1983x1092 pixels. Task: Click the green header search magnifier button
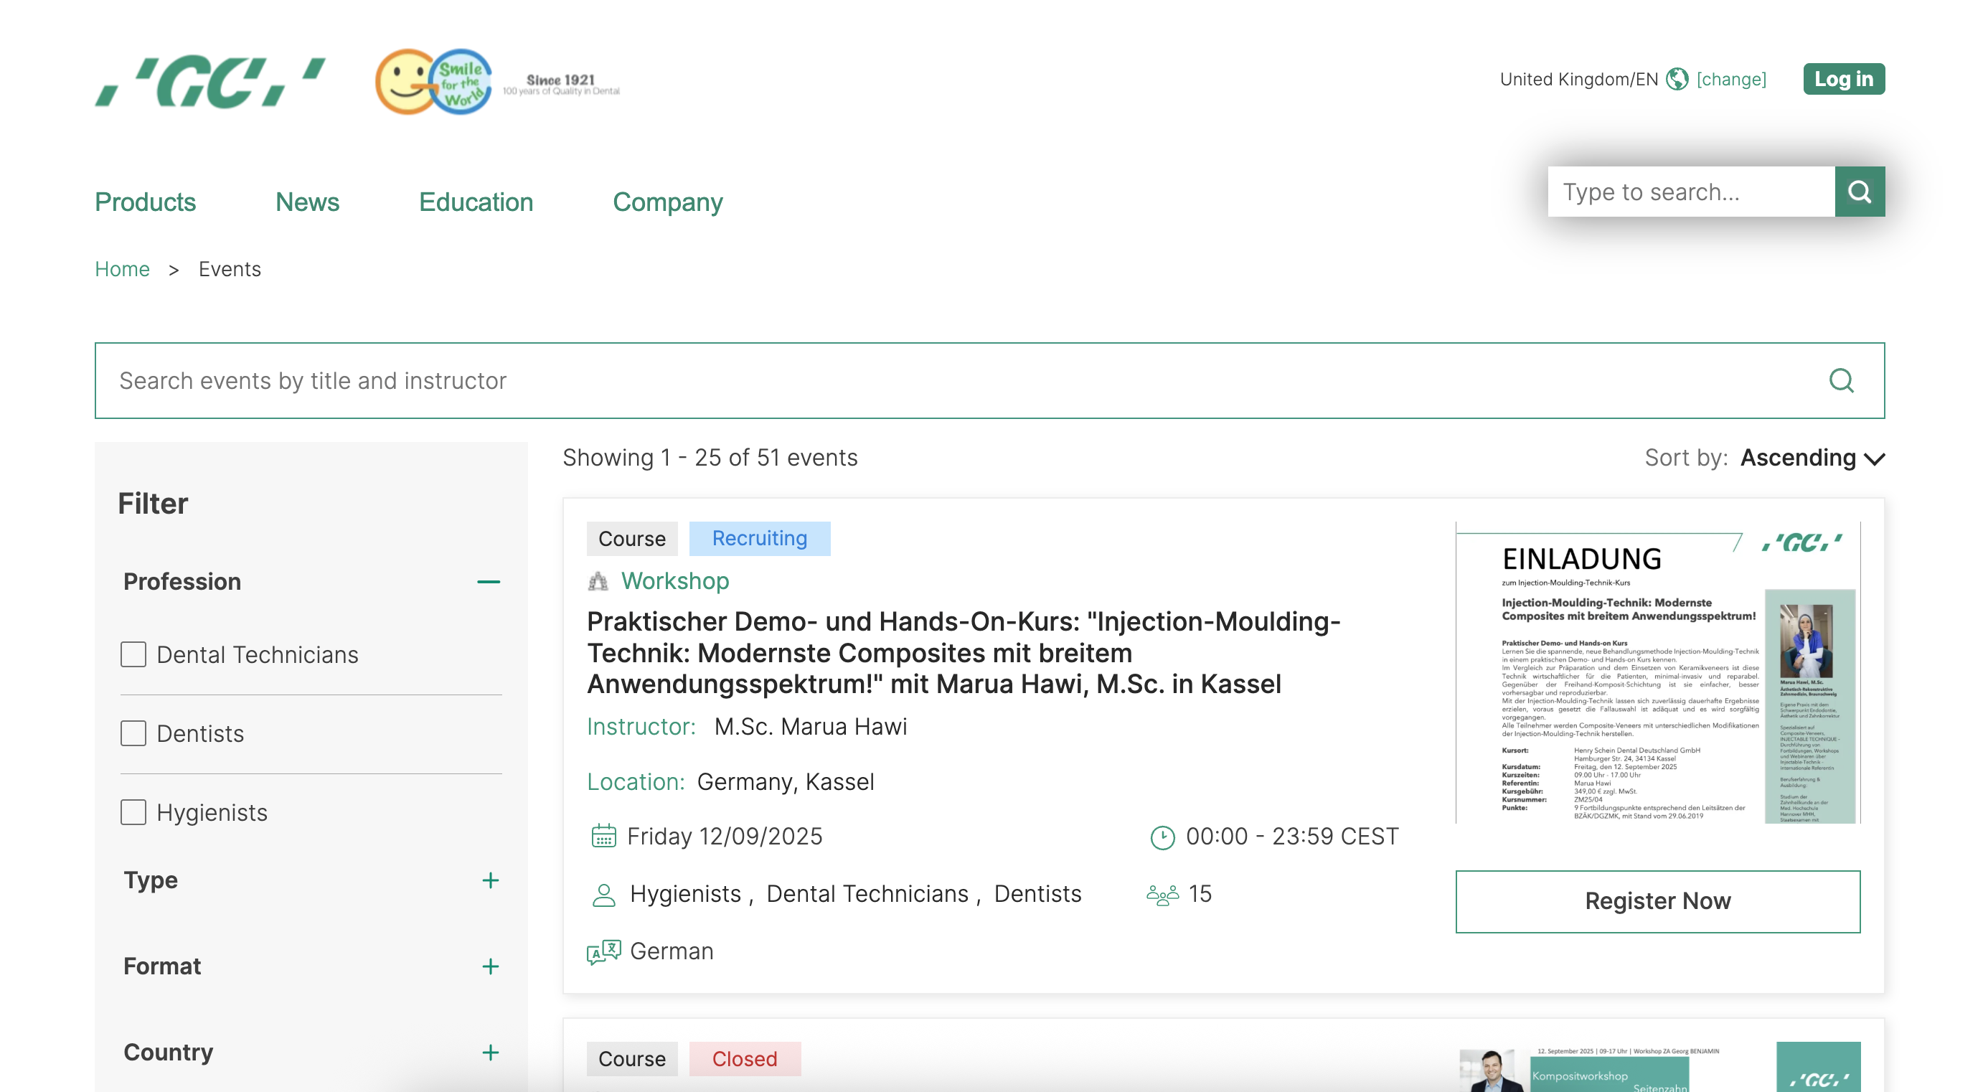[1858, 191]
